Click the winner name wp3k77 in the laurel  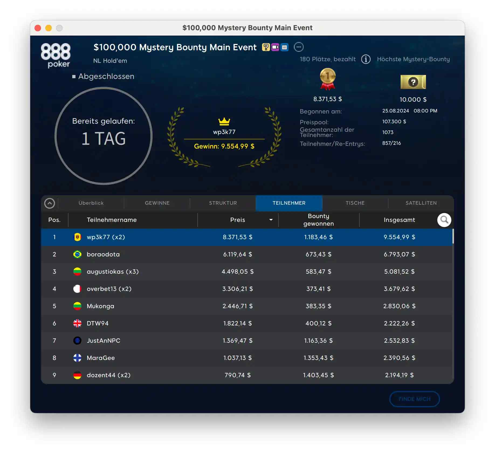point(224,132)
